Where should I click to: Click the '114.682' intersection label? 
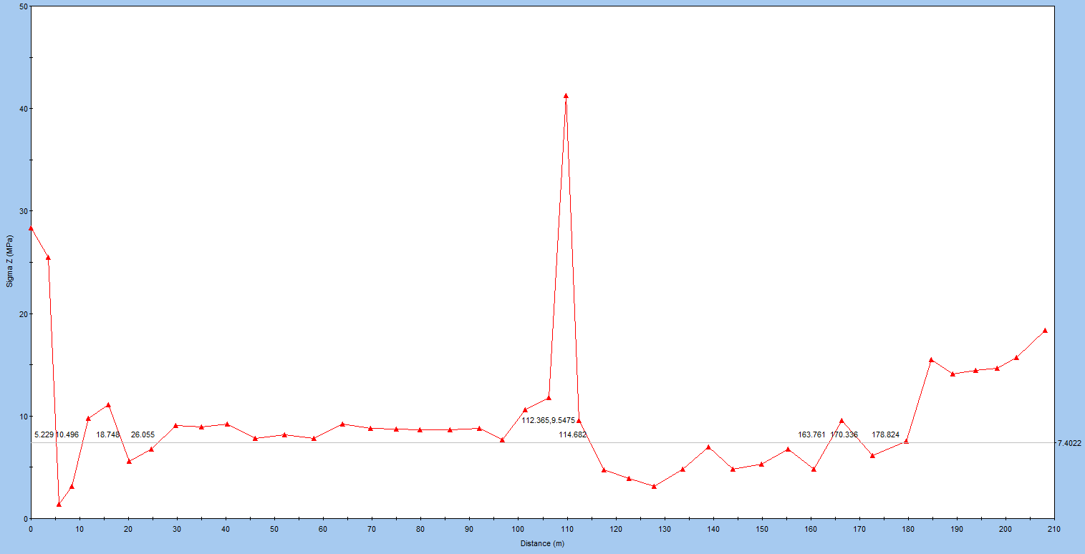pyautogui.click(x=573, y=434)
